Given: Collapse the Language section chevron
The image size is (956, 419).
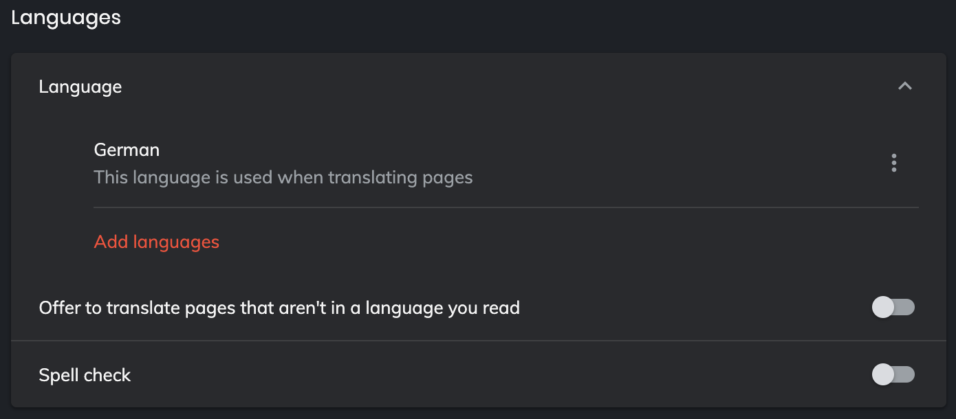Looking at the screenshot, I should [904, 87].
